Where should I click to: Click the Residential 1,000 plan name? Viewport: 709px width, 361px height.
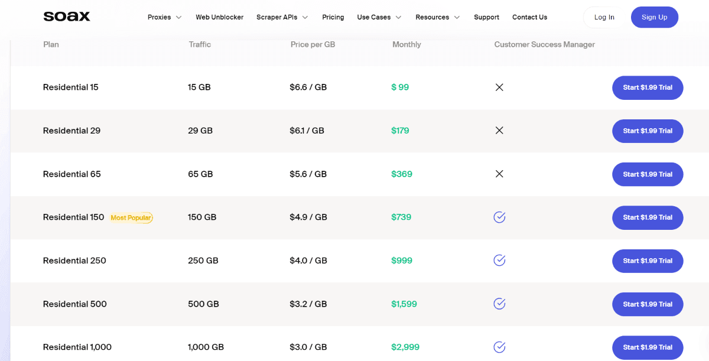[x=77, y=347]
